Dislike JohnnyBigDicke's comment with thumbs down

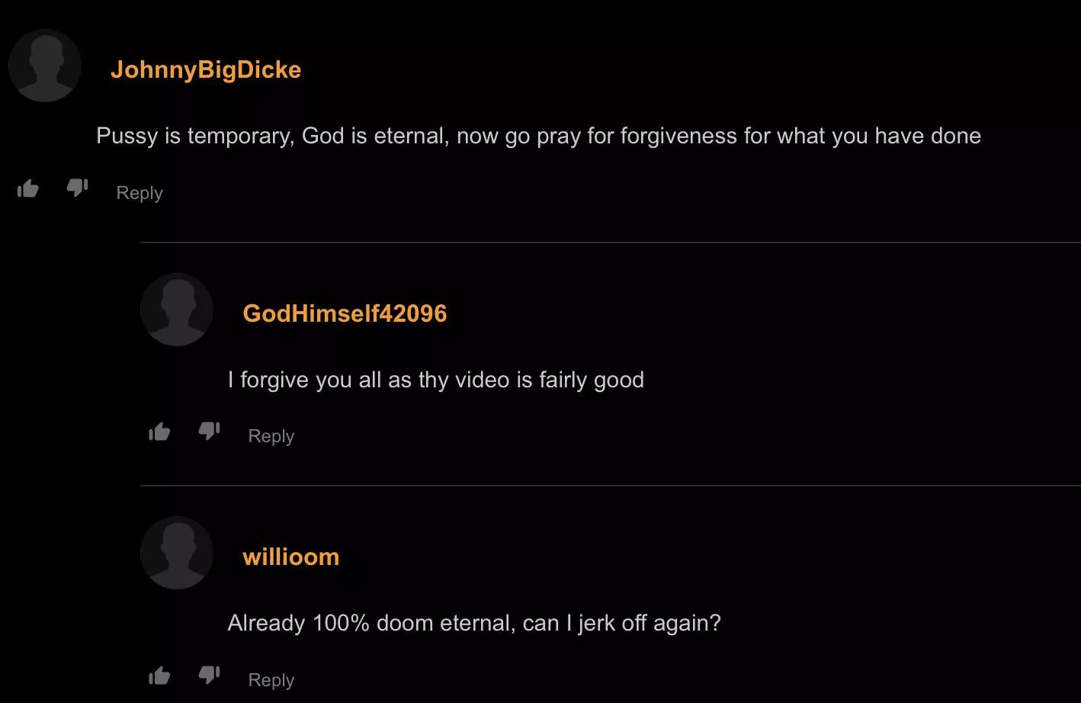coord(77,190)
